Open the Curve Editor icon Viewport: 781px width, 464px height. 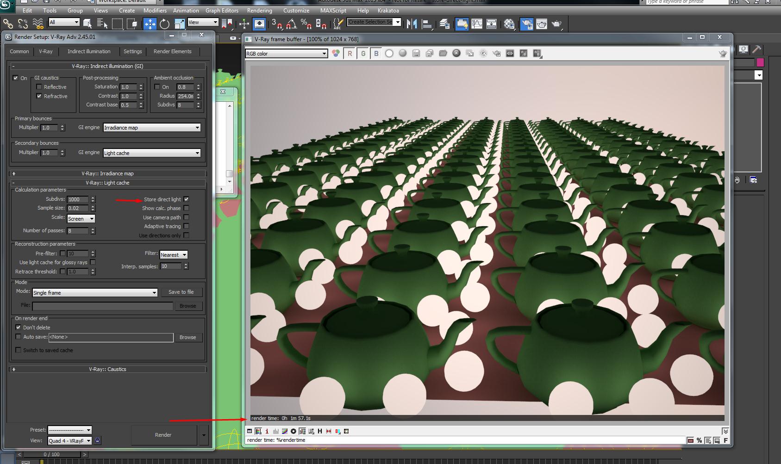(x=477, y=24)
